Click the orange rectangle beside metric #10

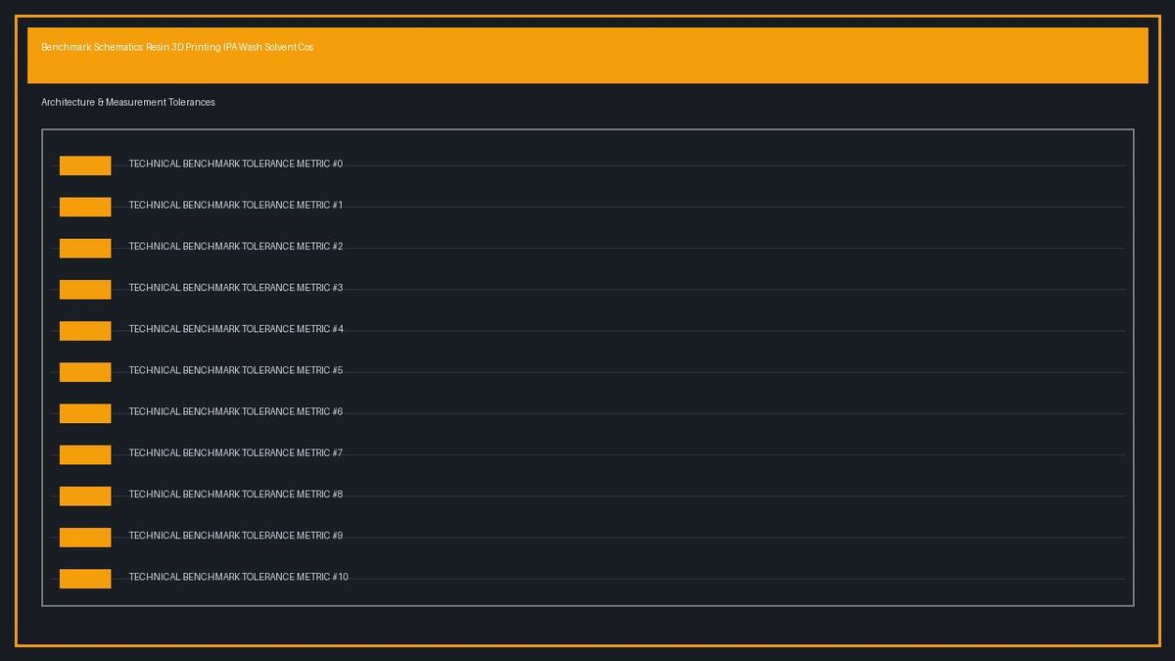point(85,579)
